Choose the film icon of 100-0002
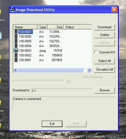The height and width of the screenshot is (139, 126). pyautogui.click(x=16, y=55)
